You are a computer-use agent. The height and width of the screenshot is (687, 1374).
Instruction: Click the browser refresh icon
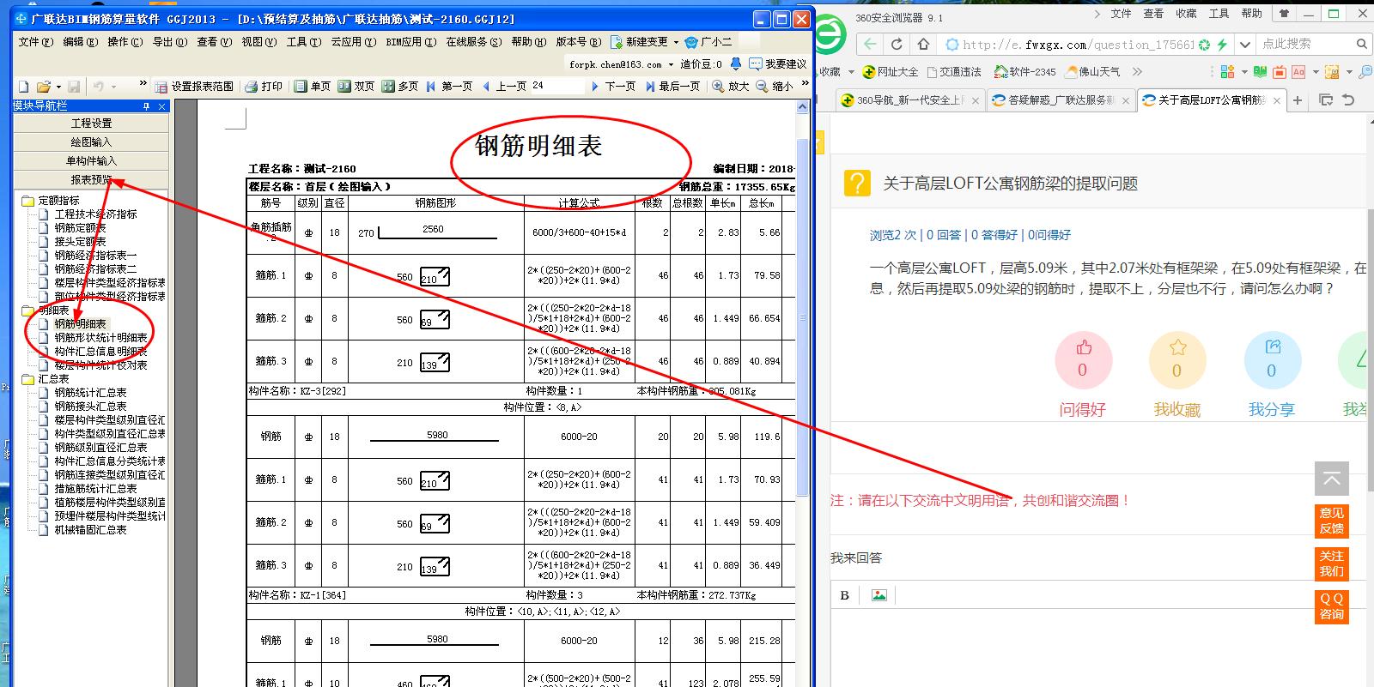[897, 44]
